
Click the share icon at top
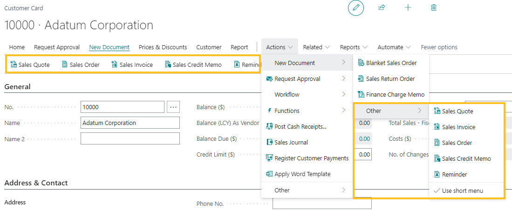[x=382, y=8]
